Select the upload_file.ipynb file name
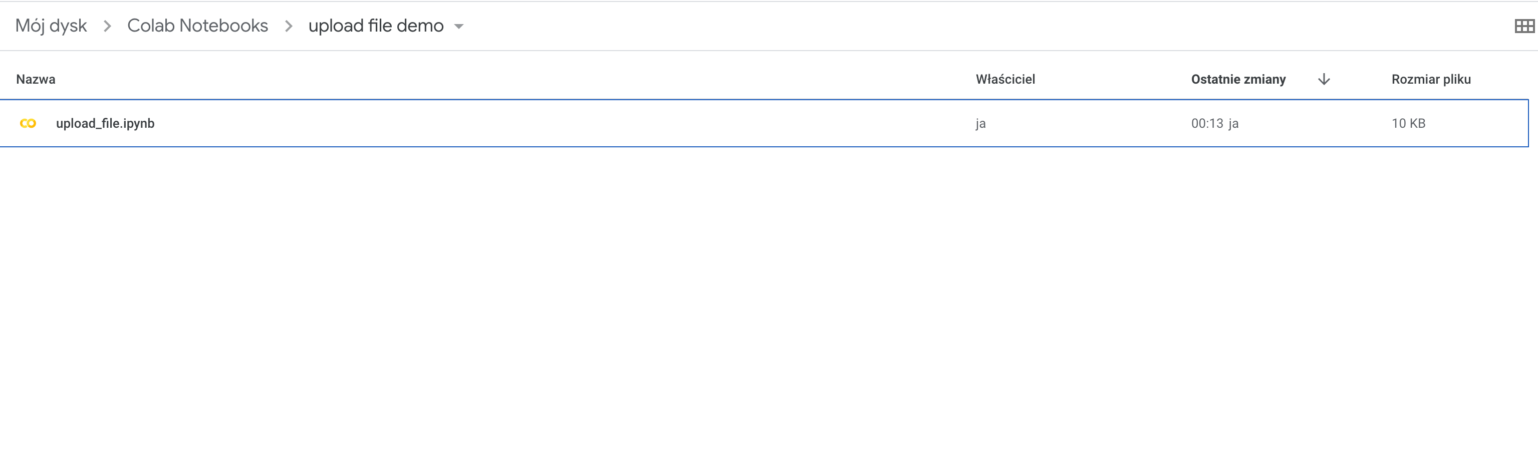 pos(105,124)
